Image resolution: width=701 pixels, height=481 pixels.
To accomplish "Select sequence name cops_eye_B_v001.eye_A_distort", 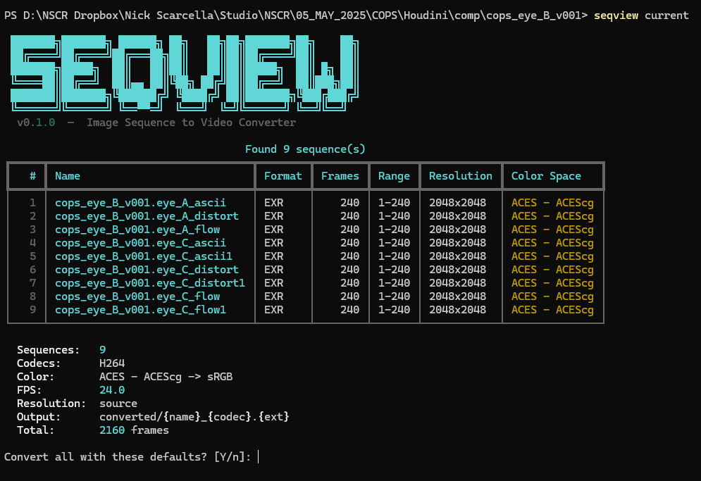I will pyautogui.click(x=147, y=216).
